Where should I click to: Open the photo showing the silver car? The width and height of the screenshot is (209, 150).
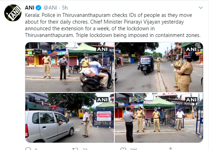click(69, 118)
